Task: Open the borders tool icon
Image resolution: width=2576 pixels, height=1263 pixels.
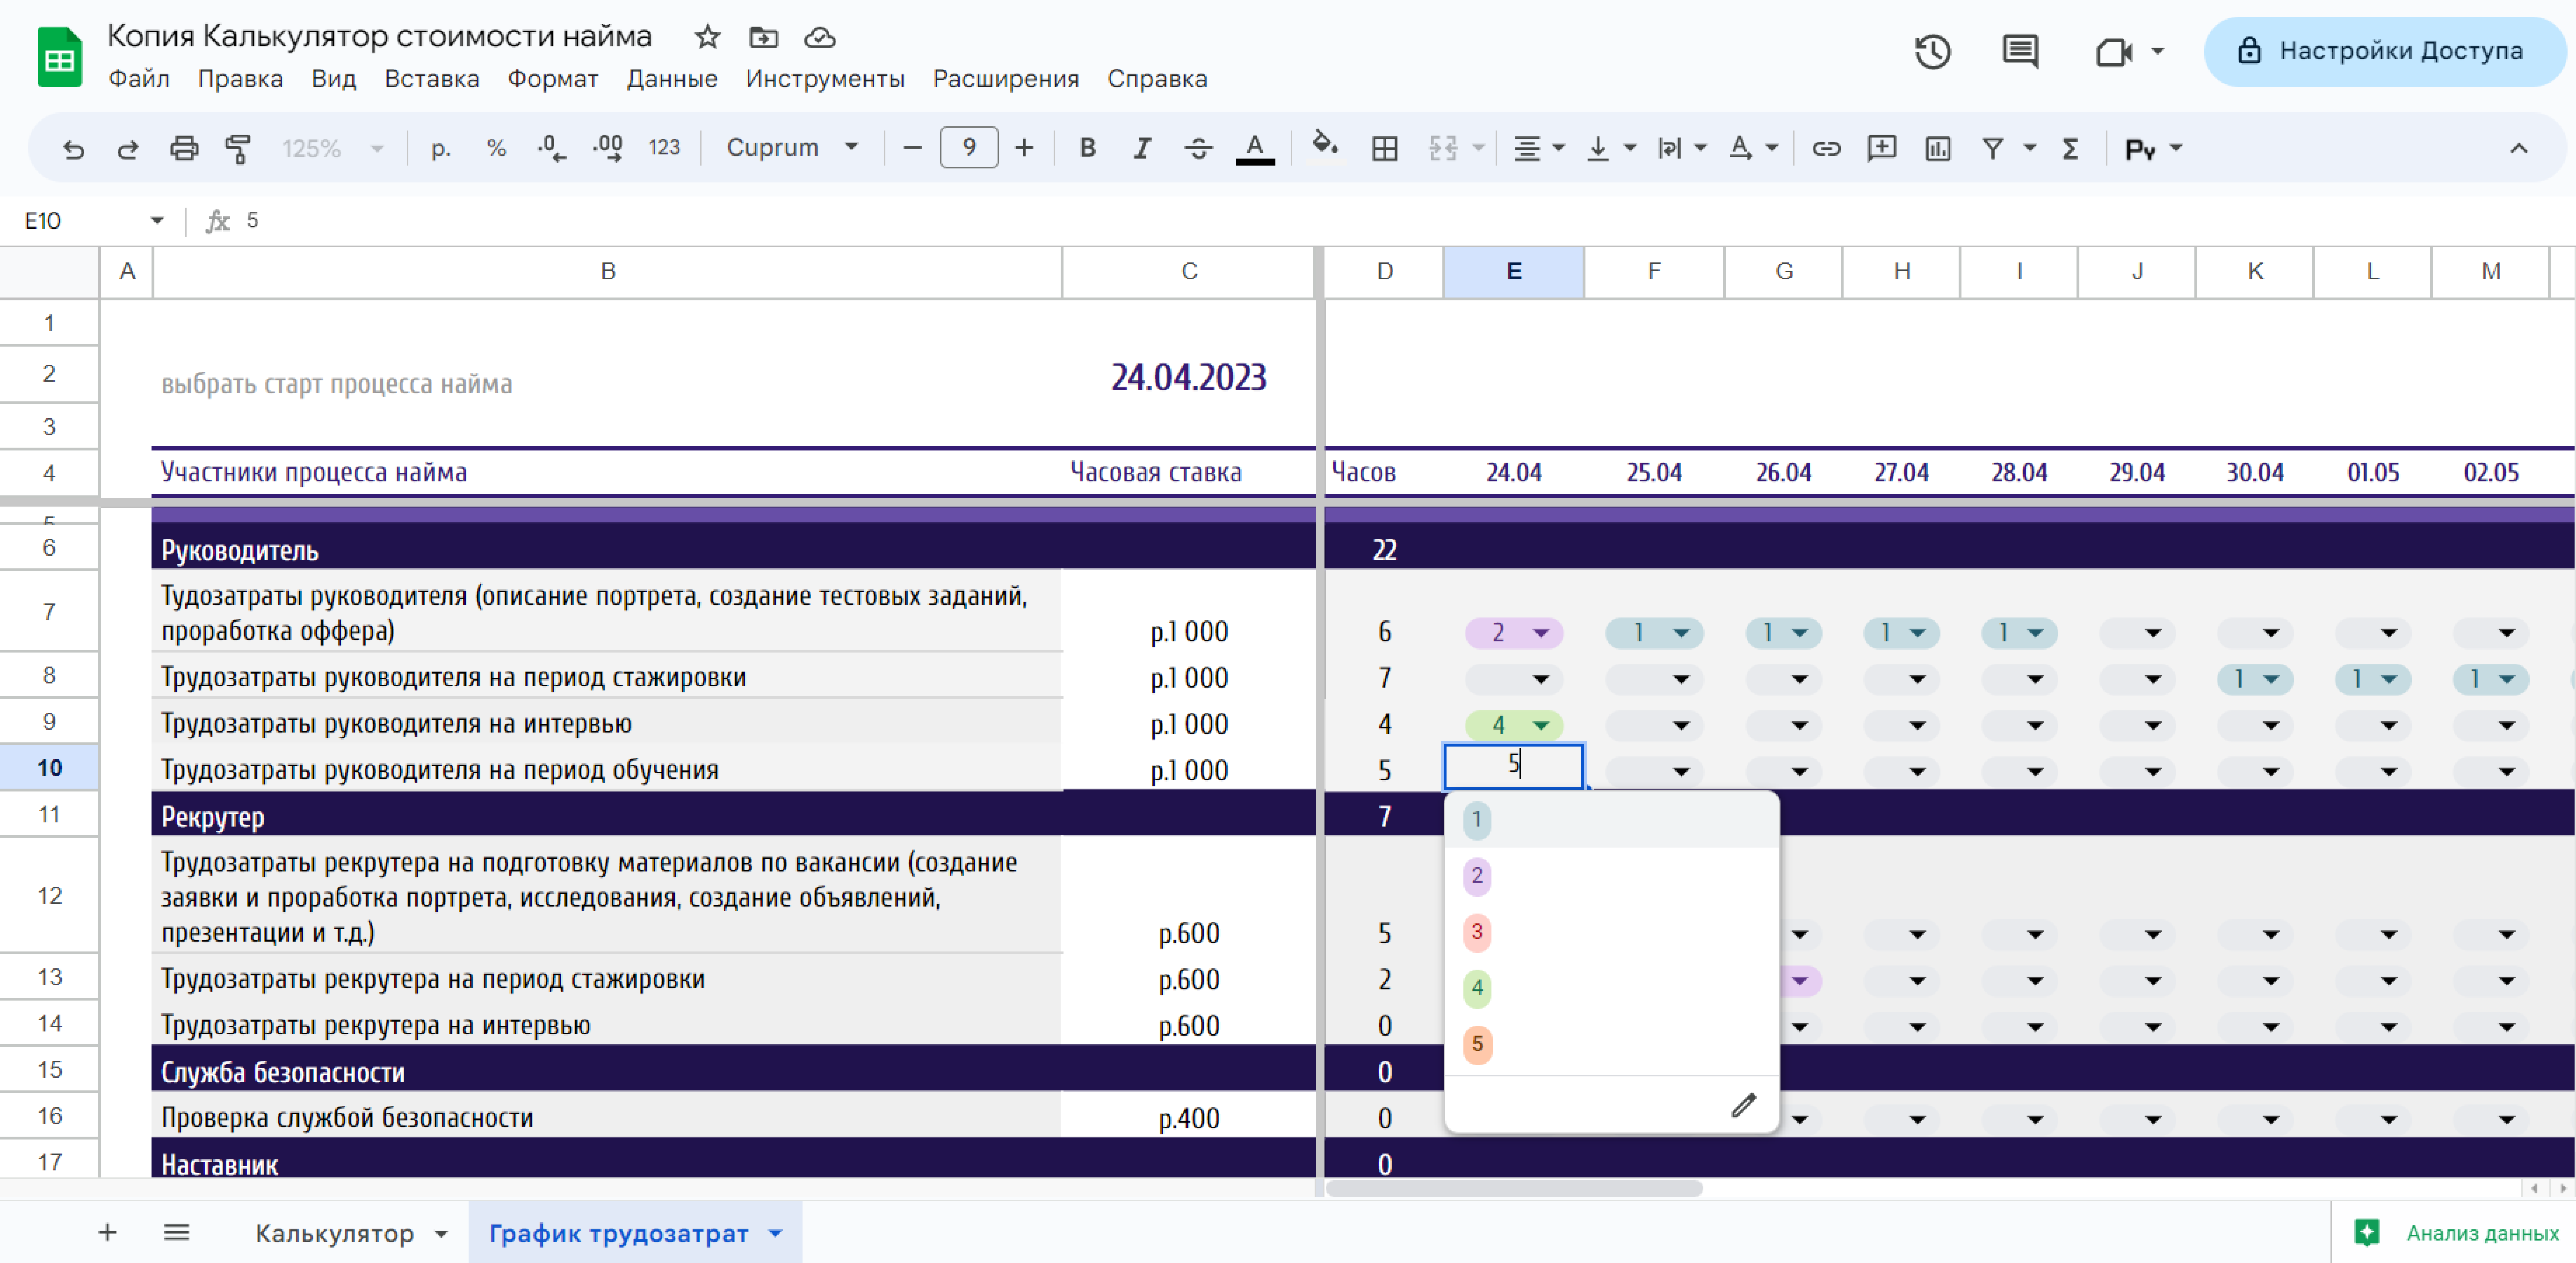Action: tap(1384, 148)
